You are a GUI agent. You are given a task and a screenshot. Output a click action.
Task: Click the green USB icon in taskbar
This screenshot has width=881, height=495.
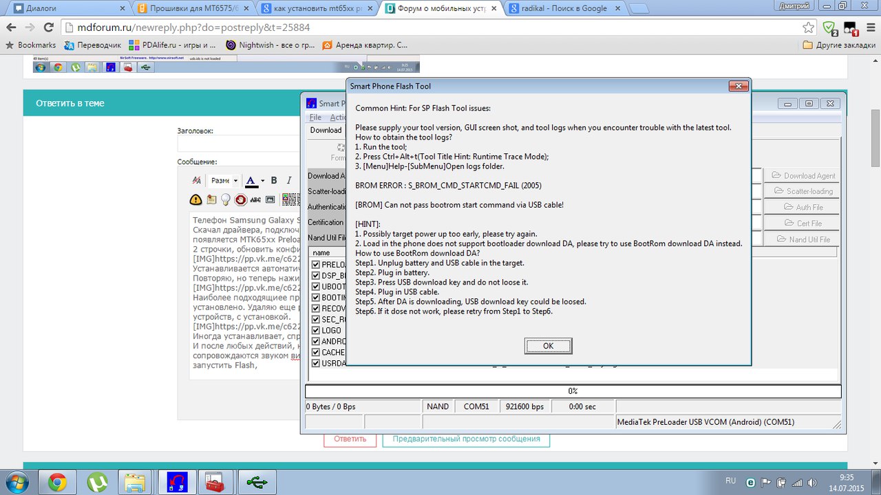click(257, 483)
